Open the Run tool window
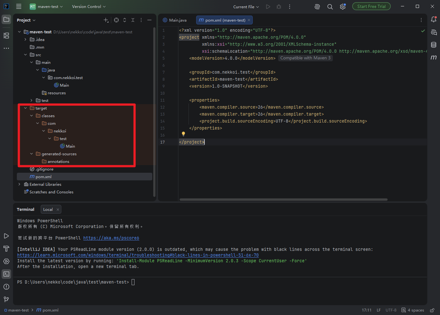The width and height of the screenshot is (440, 315). [x=6, y=236]
